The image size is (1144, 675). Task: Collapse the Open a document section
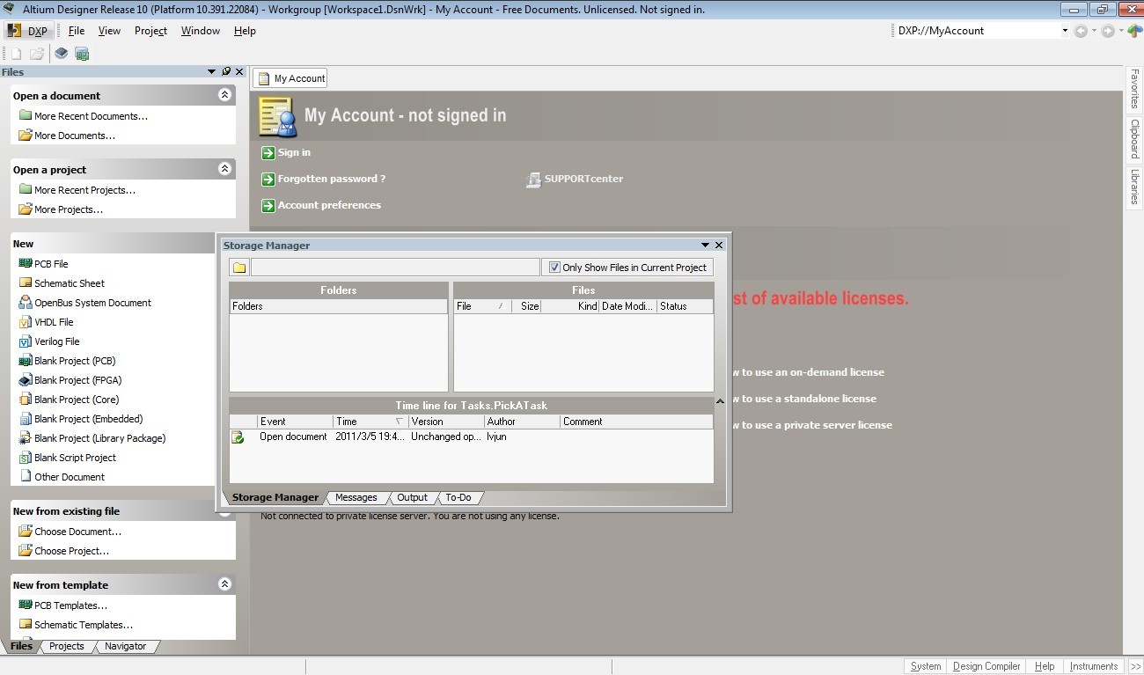coord(224,95)
